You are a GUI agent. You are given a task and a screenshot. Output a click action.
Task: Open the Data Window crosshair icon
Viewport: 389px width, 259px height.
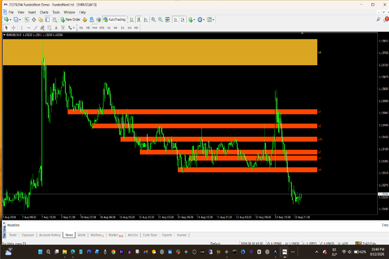click(34, 20)
